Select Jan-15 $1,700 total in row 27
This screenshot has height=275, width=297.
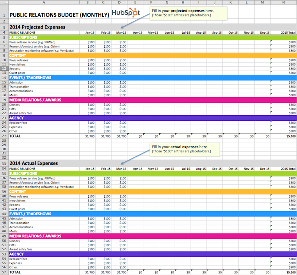point(90,136)
